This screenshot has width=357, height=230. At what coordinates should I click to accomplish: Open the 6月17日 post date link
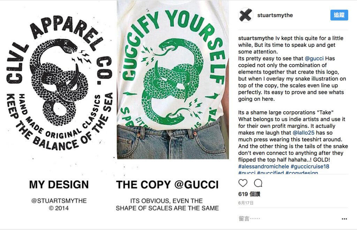point(246,203)
